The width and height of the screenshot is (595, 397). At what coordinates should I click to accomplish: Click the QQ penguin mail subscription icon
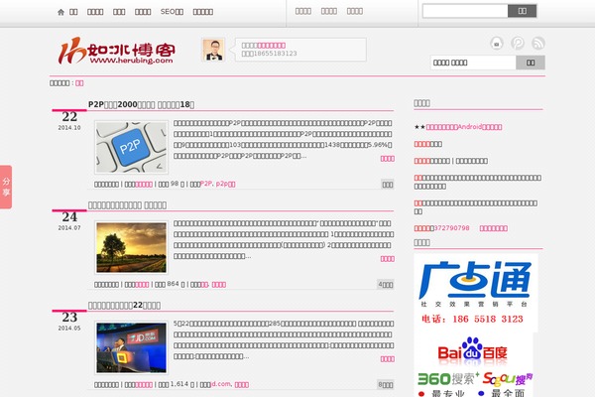(x=497, y=44)
